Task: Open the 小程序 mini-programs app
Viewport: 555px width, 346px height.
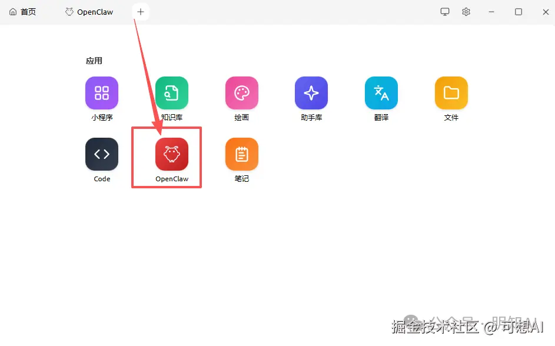Action: click(101, 93)
